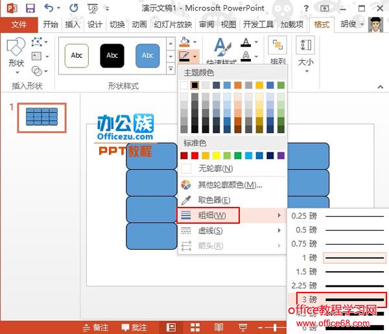Expand Shape Outline dropdown arrow
The width and height of the screenshot is (389, 334).
(195, 56)
